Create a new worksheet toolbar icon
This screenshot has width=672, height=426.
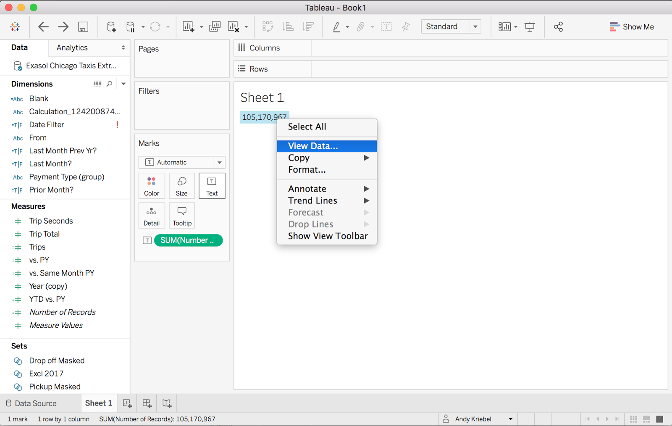(x=188, y=27)
